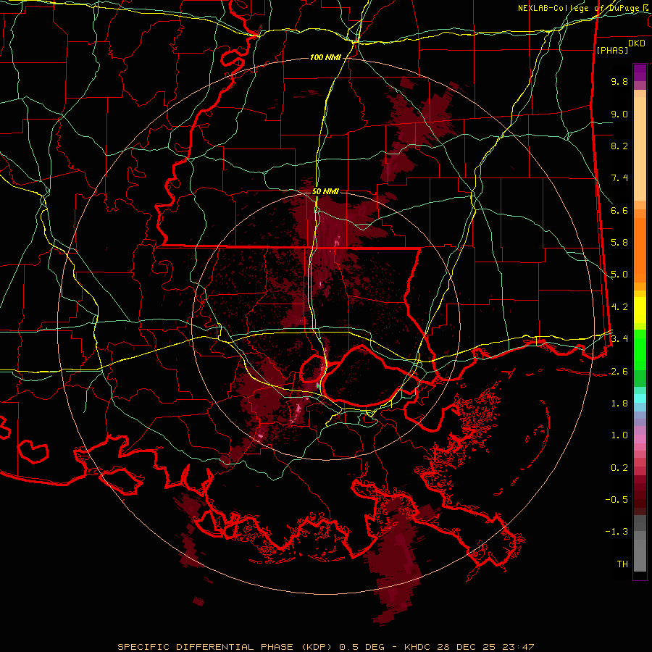
Task: Click the 4.2 value on the color scale
Action: (619, 307)
